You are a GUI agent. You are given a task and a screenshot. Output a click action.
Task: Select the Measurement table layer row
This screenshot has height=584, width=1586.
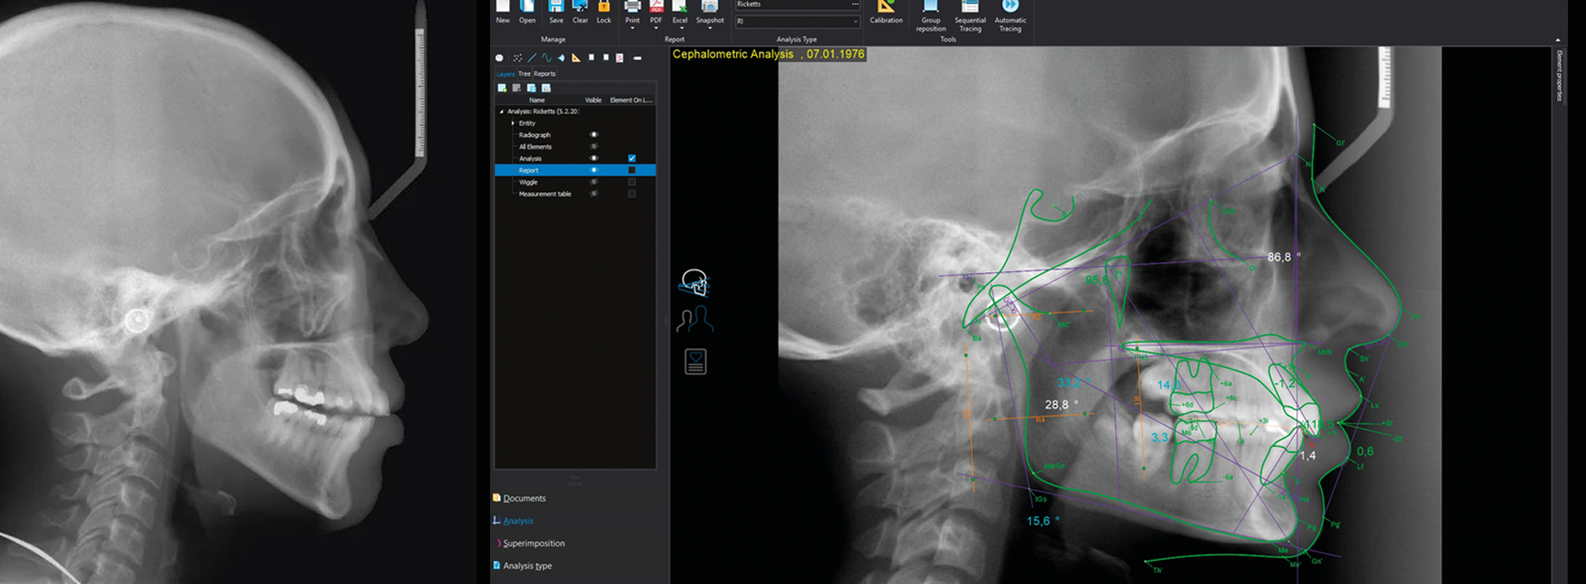point(575,194)
